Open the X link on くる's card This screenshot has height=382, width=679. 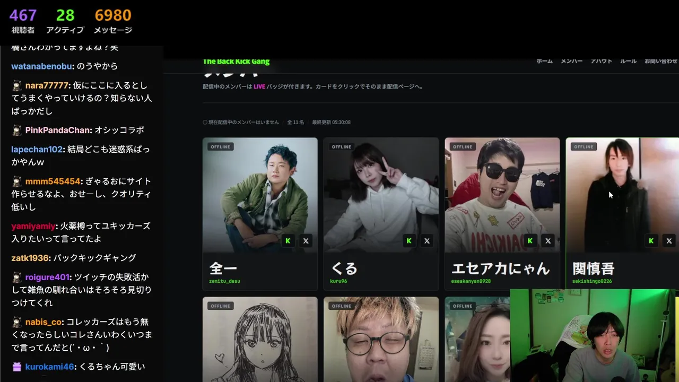(x=426, y=241)
